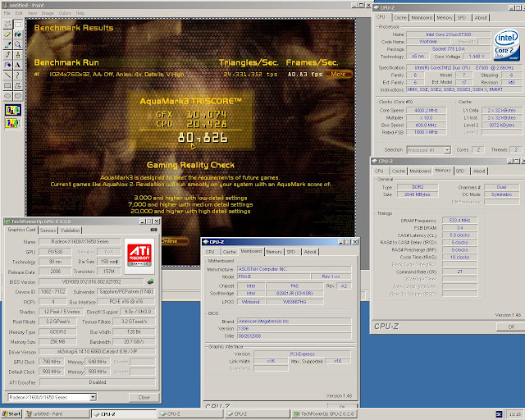Open Cache tab in top-right CPU-Z window
This screenshot has height=420, width=525.
400,18
